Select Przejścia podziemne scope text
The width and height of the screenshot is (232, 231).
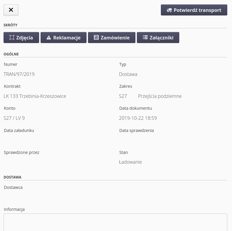pos(160,96)
